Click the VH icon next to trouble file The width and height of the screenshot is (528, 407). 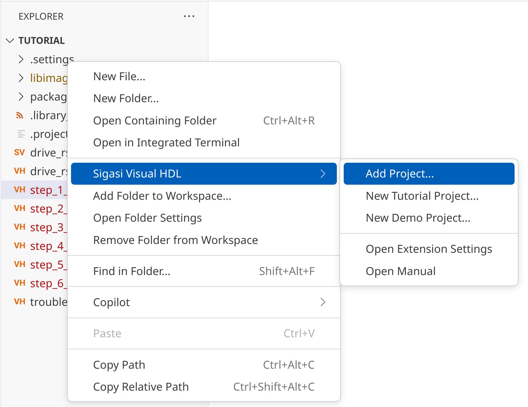20,302
